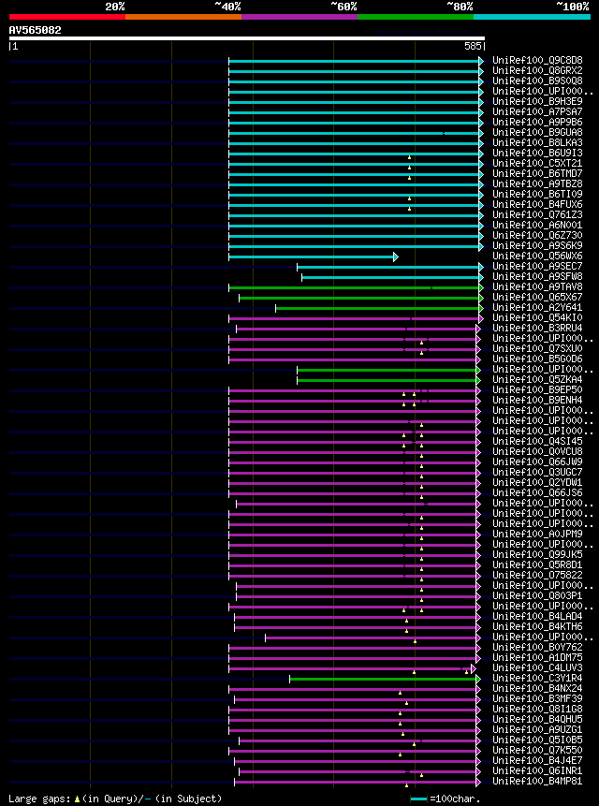Select the UniRef100_B4MP81 label

pyautogui.click(x=537, y=780)
